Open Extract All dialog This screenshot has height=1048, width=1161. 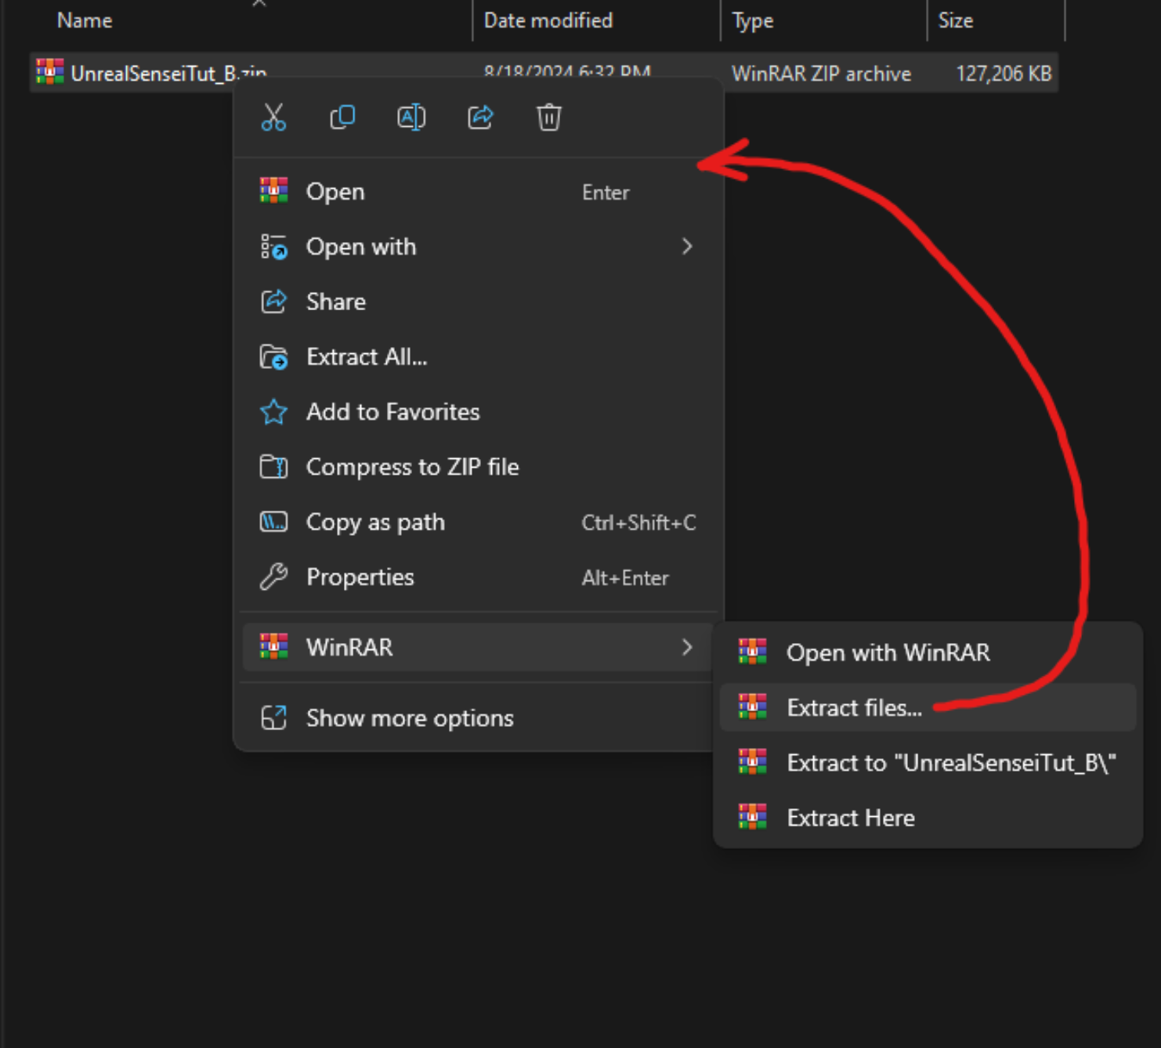pyautogui.click(x=367, y=356)
